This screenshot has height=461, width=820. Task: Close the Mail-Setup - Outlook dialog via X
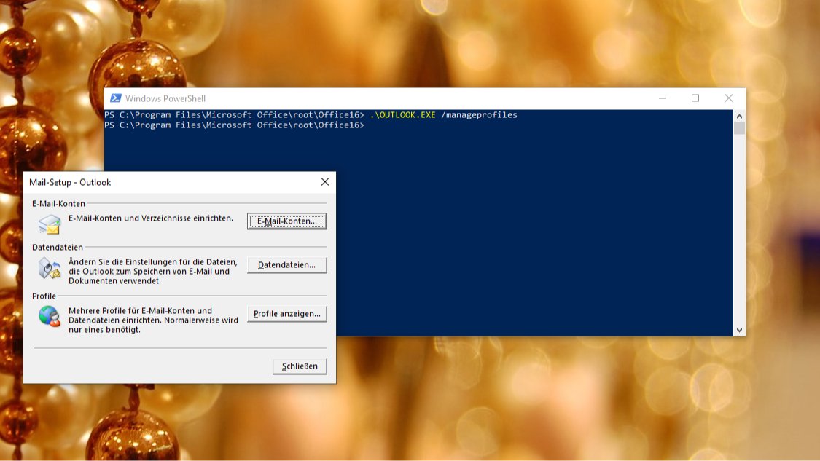[325, 182]
